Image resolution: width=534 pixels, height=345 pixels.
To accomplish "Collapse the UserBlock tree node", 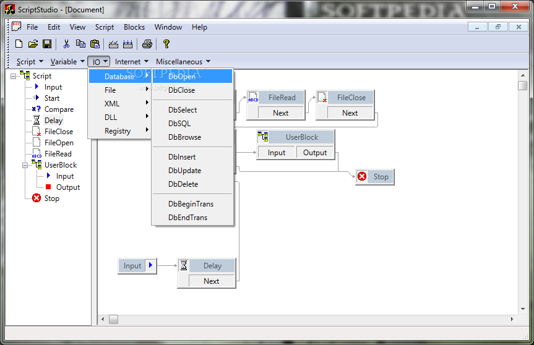I will click(x=25, y=165).
